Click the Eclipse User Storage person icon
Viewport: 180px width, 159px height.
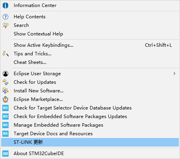(x=5, y=74)
